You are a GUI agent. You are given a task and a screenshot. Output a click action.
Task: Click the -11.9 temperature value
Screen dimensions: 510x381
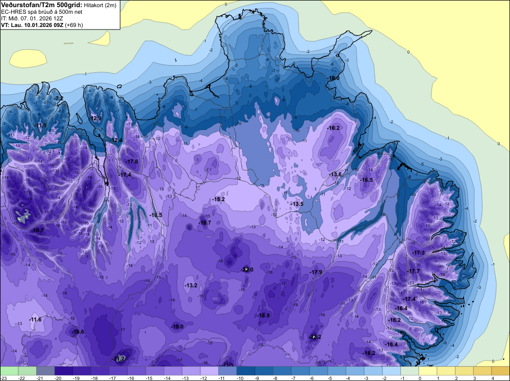[x=41, y=125]
